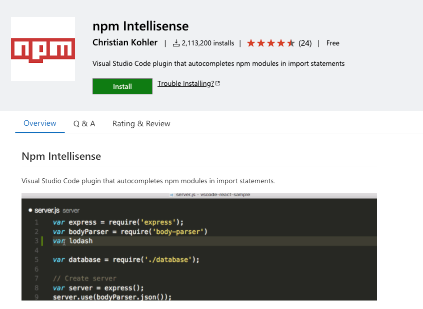
Task: Click the npm logo extension icon
Action: (x=43, y=49)
